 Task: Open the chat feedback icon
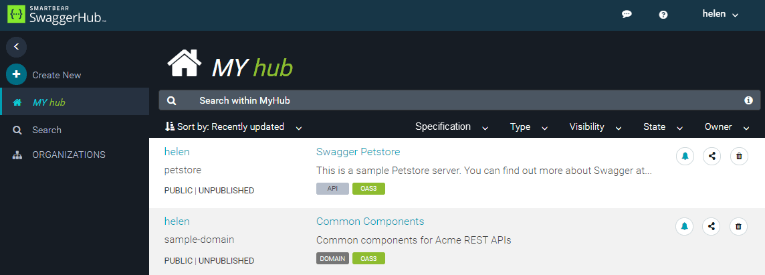click(x=627, y=14)
